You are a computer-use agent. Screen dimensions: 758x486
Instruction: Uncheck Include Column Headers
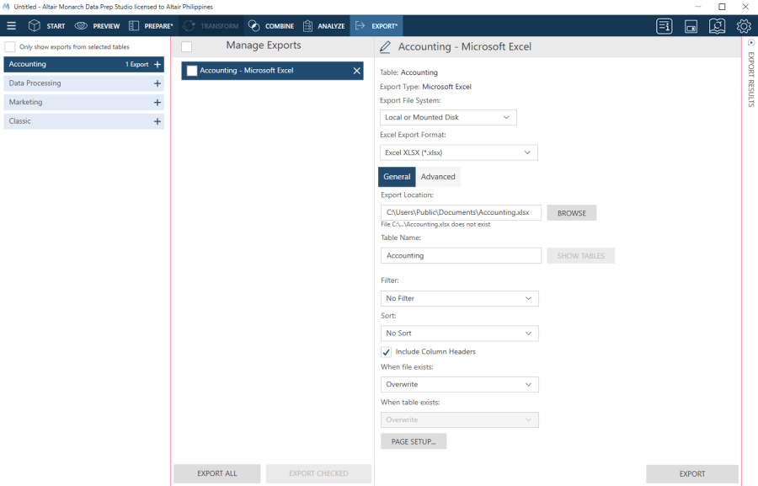point(387,351)
